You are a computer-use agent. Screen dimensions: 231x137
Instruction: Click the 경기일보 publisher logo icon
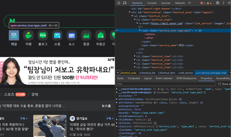(x=72, y=118)
